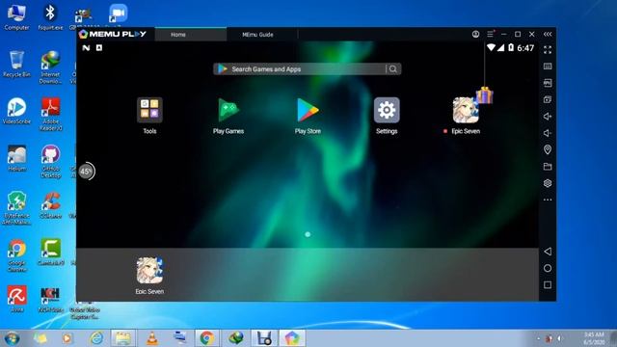Screen dimensions: 617x347
Task: Click the 6:47 clock in status bar
Action: 525,48
